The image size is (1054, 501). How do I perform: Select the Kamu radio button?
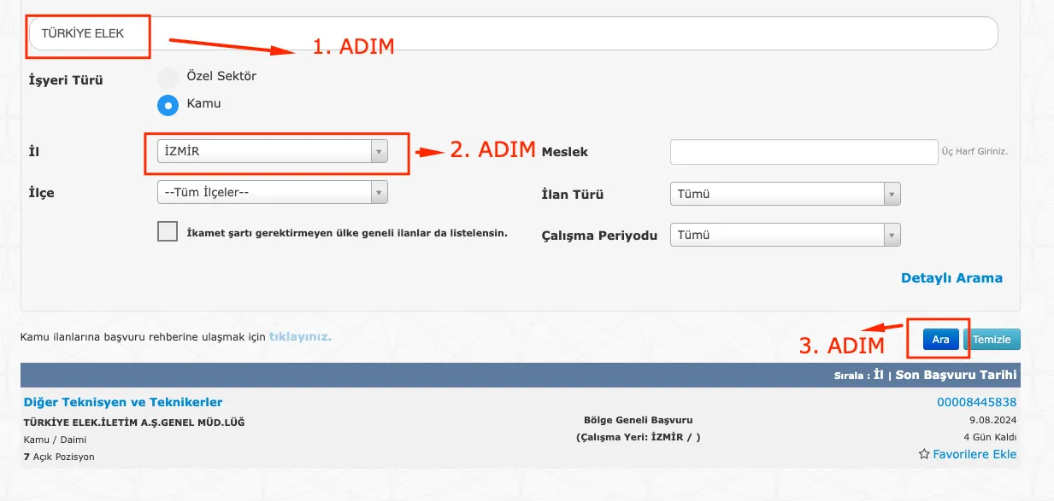168,104
